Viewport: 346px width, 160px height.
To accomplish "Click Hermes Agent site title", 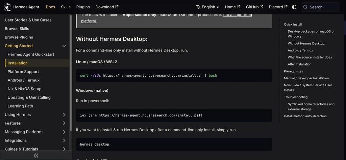I will (x=26, y=7).
